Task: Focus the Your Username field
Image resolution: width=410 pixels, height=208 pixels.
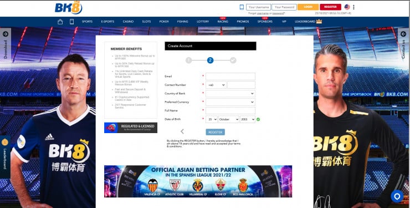Action: point(258,7)
